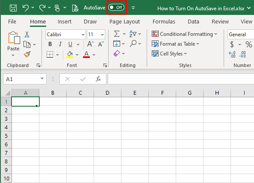
Task: Expand underline style options arrow
Action: pos(78,44)
